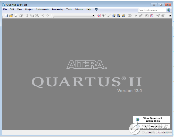Save all files using the toolbar icon

coord(21,16)
